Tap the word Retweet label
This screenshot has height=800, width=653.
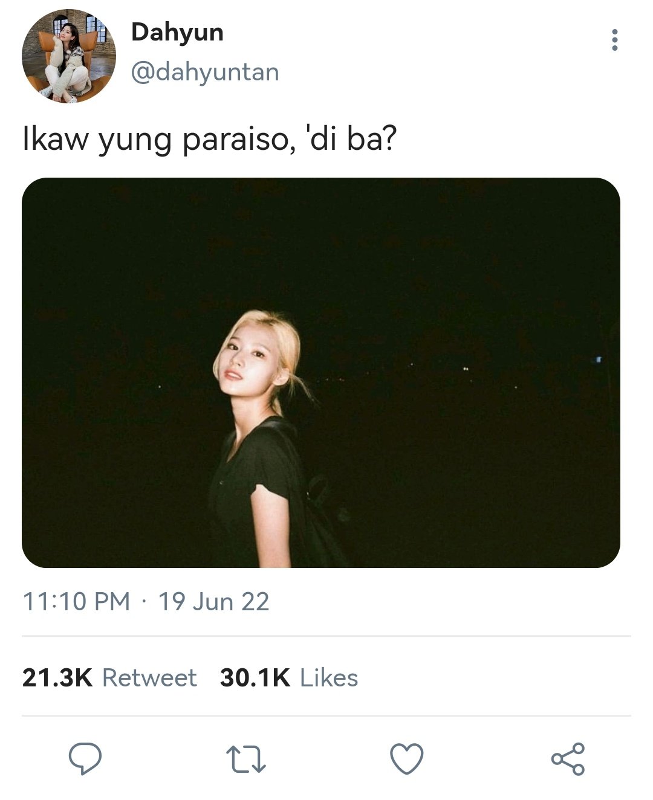[x=149, y=678]
